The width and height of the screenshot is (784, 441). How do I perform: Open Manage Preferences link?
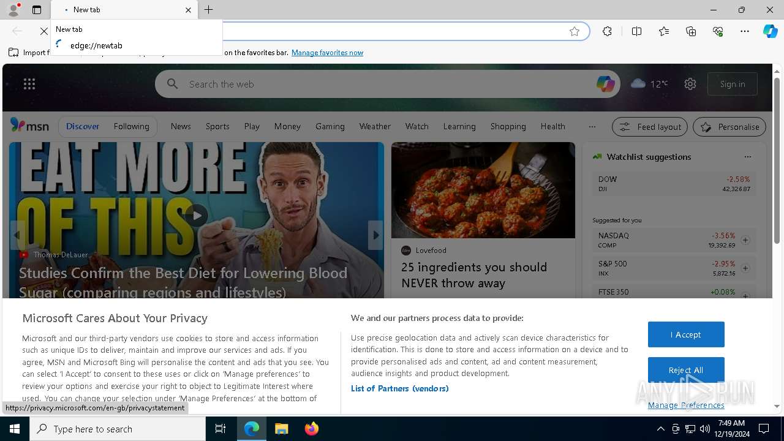[686, 405]
